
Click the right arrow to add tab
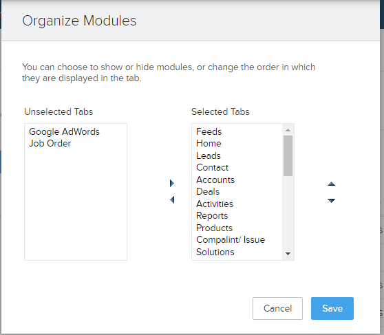[172, 183]
